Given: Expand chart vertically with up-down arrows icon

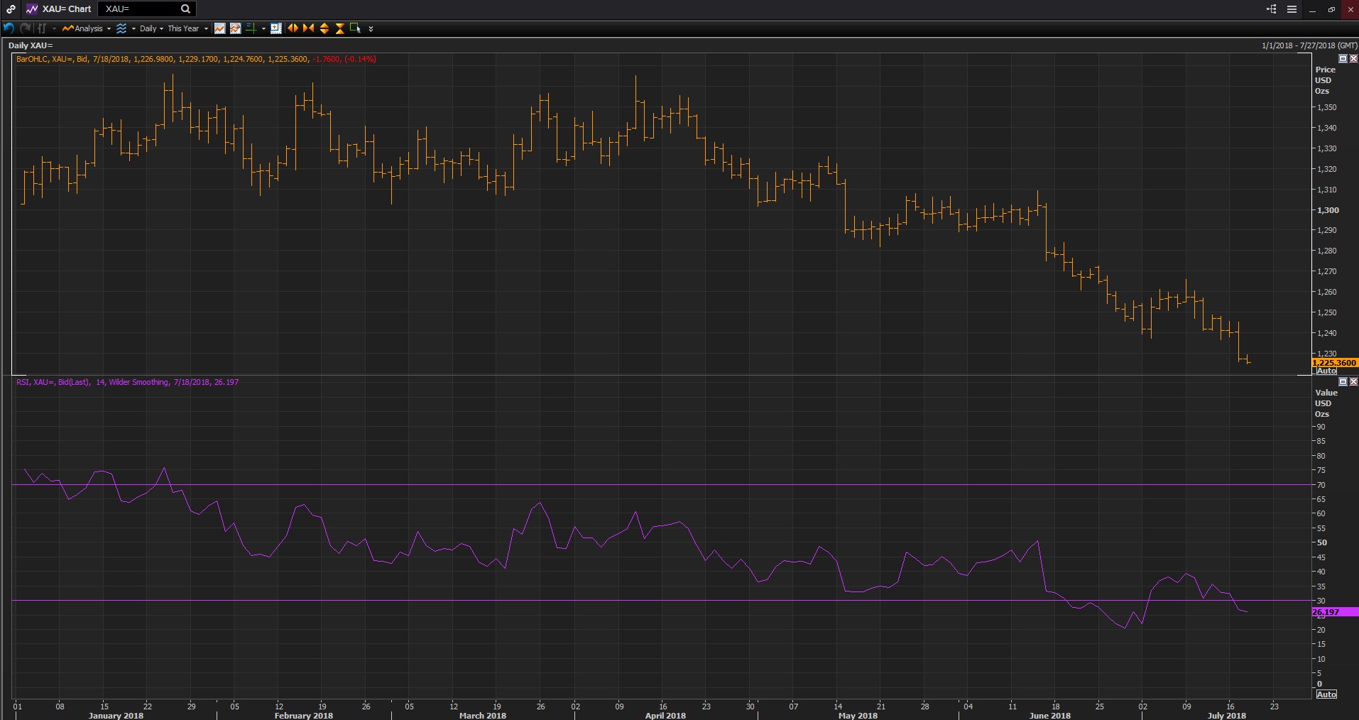Looking at the screenshot, I should click(324, 28).
